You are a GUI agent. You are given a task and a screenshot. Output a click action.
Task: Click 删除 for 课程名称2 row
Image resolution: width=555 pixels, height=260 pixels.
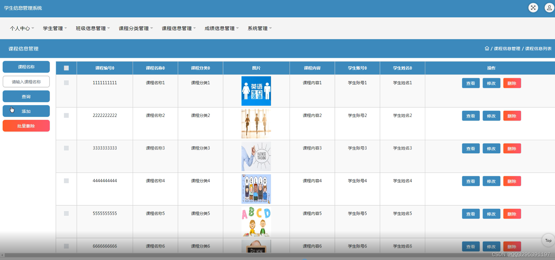[512, 116]
